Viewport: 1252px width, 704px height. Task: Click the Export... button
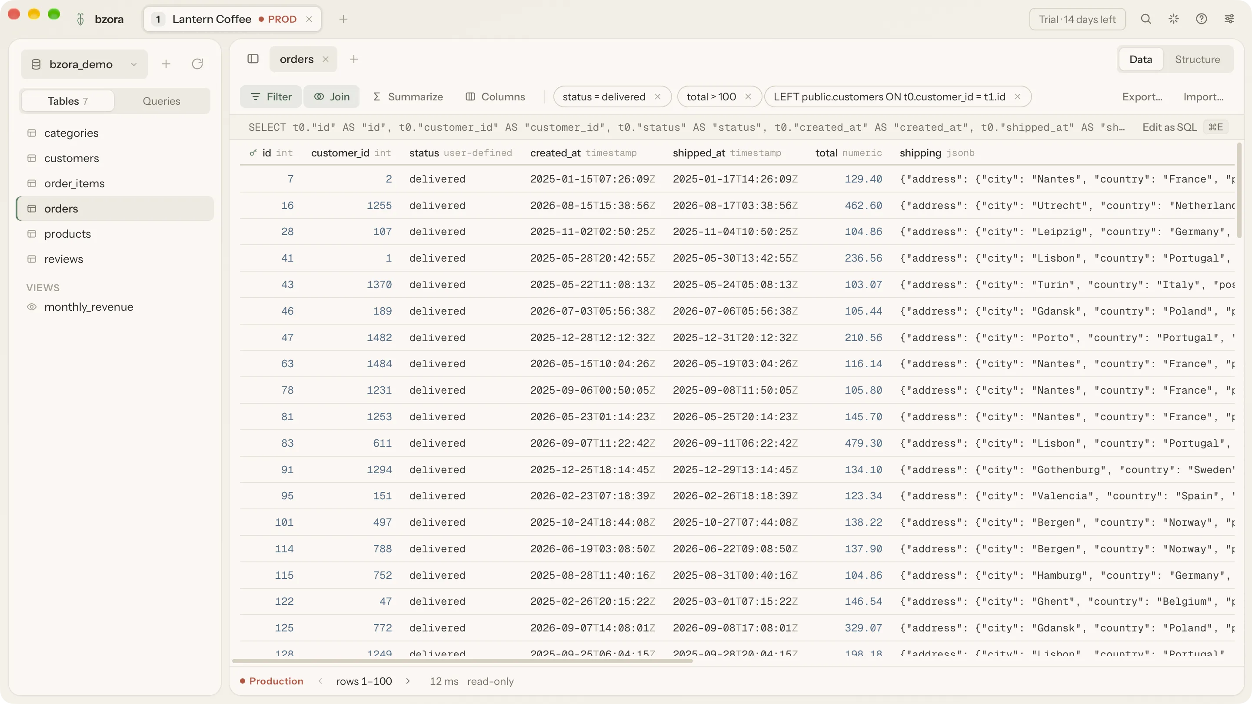[x=1142, y=96]
